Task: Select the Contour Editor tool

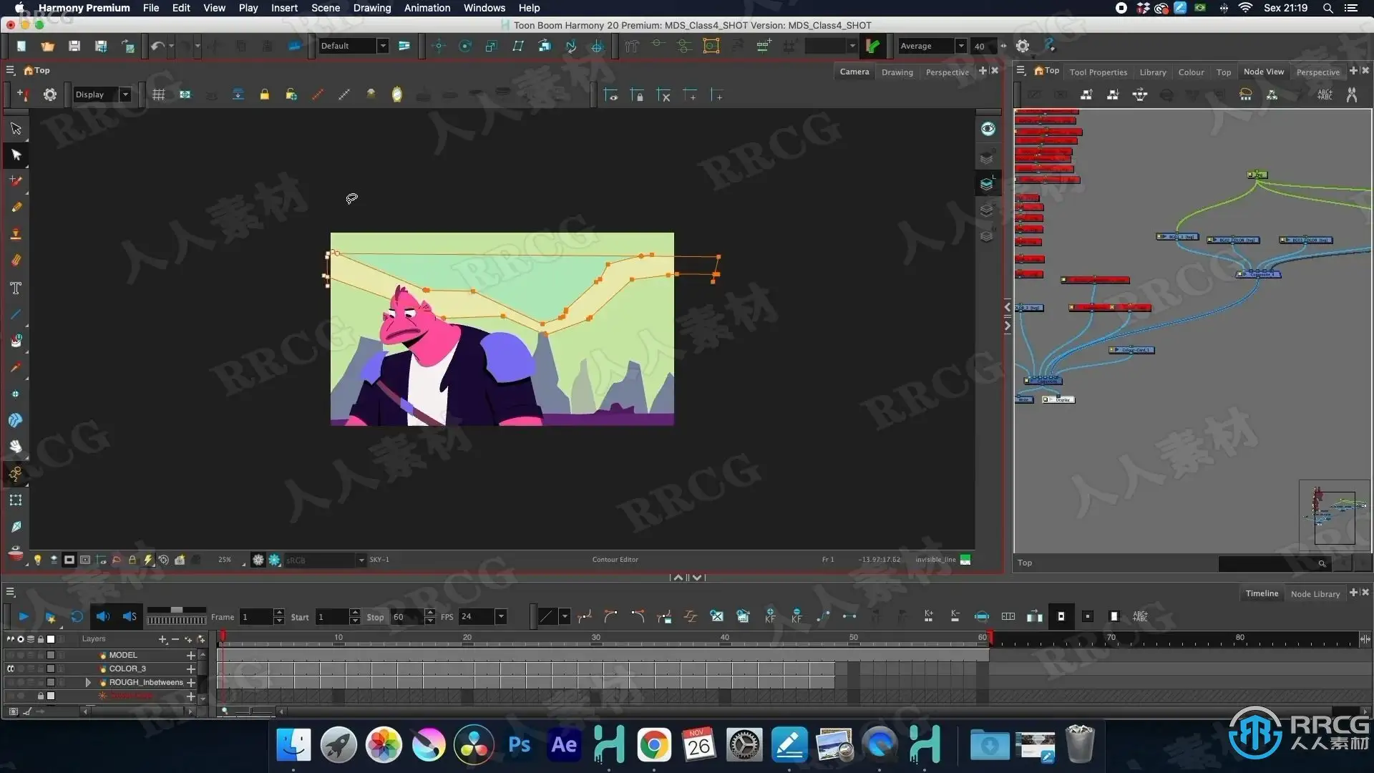Action: 16,155
